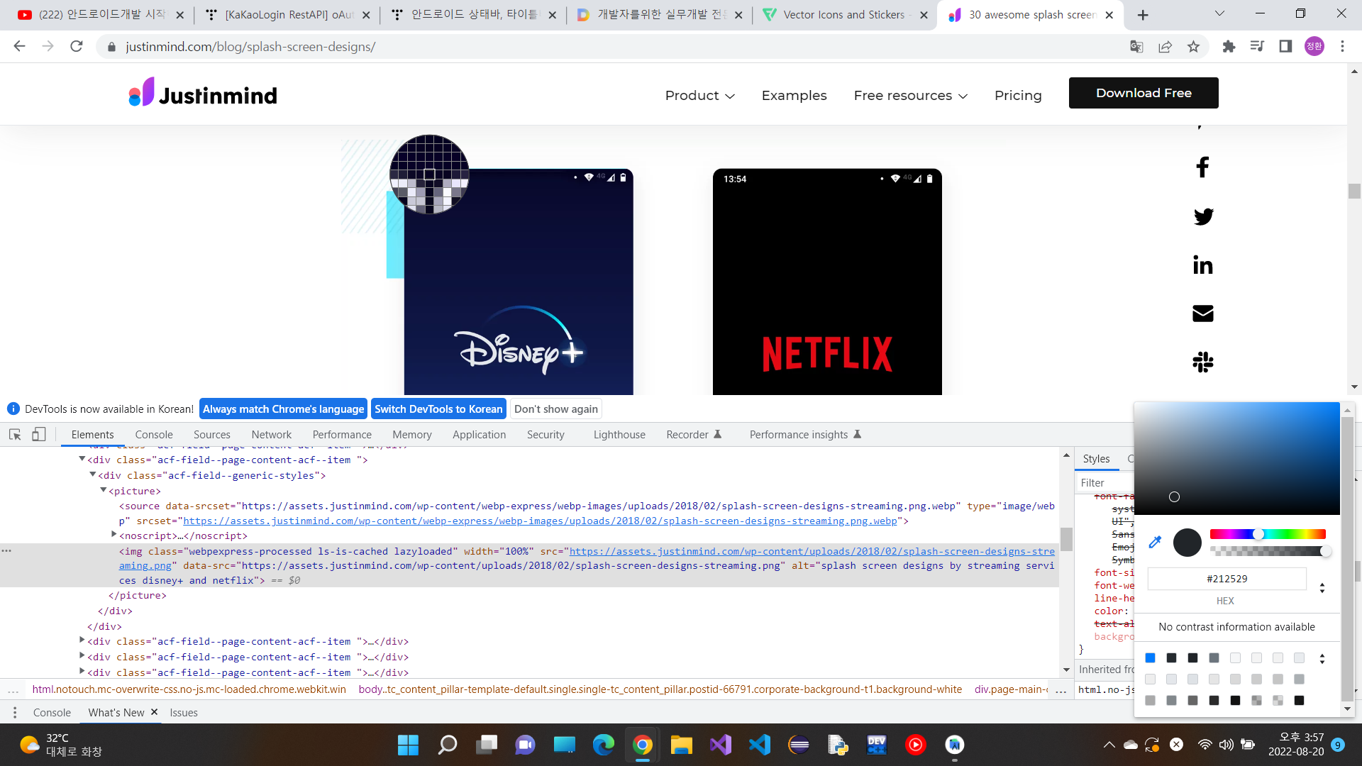Expand Free resources navigation menu
Screen dimensions: 1362x766
(910, 96)
